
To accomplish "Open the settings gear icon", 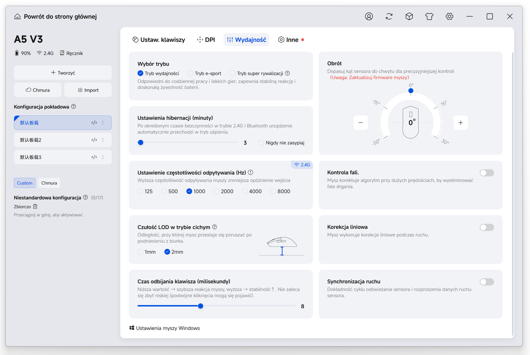I will pos(449,16).
